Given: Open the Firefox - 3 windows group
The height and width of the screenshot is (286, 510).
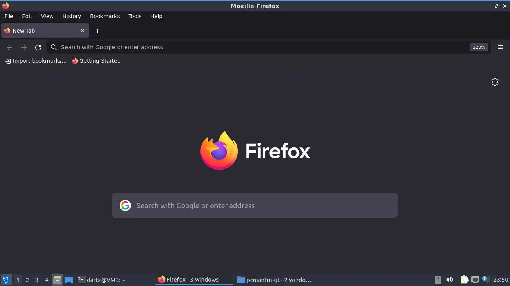Looking at the screenshot, I should click(x=194, y=280).
